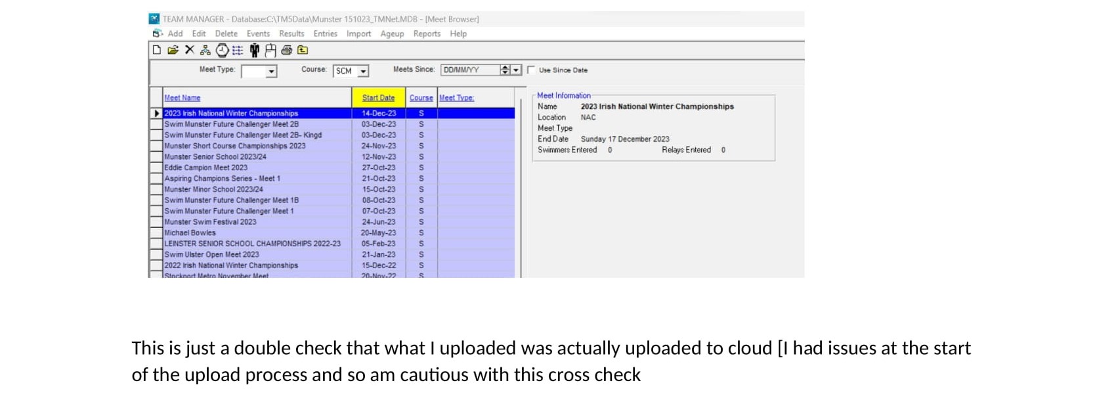The height and width of the screenshot is (406, 1116).
Task: Open the Meets Since date picker dropdown arrow
Action: (516, 70)
